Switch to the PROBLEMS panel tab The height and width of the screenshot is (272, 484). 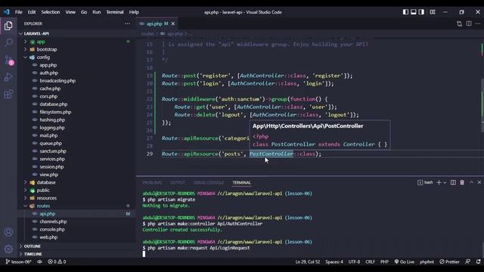(152, 183)
